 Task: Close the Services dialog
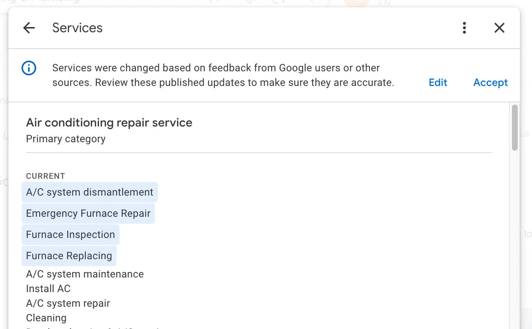click(499, 28)
